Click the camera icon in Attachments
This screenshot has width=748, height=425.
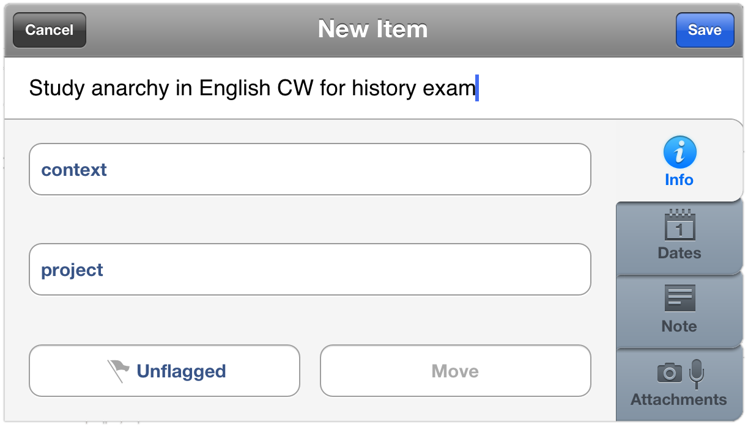[x=669, y=372]
